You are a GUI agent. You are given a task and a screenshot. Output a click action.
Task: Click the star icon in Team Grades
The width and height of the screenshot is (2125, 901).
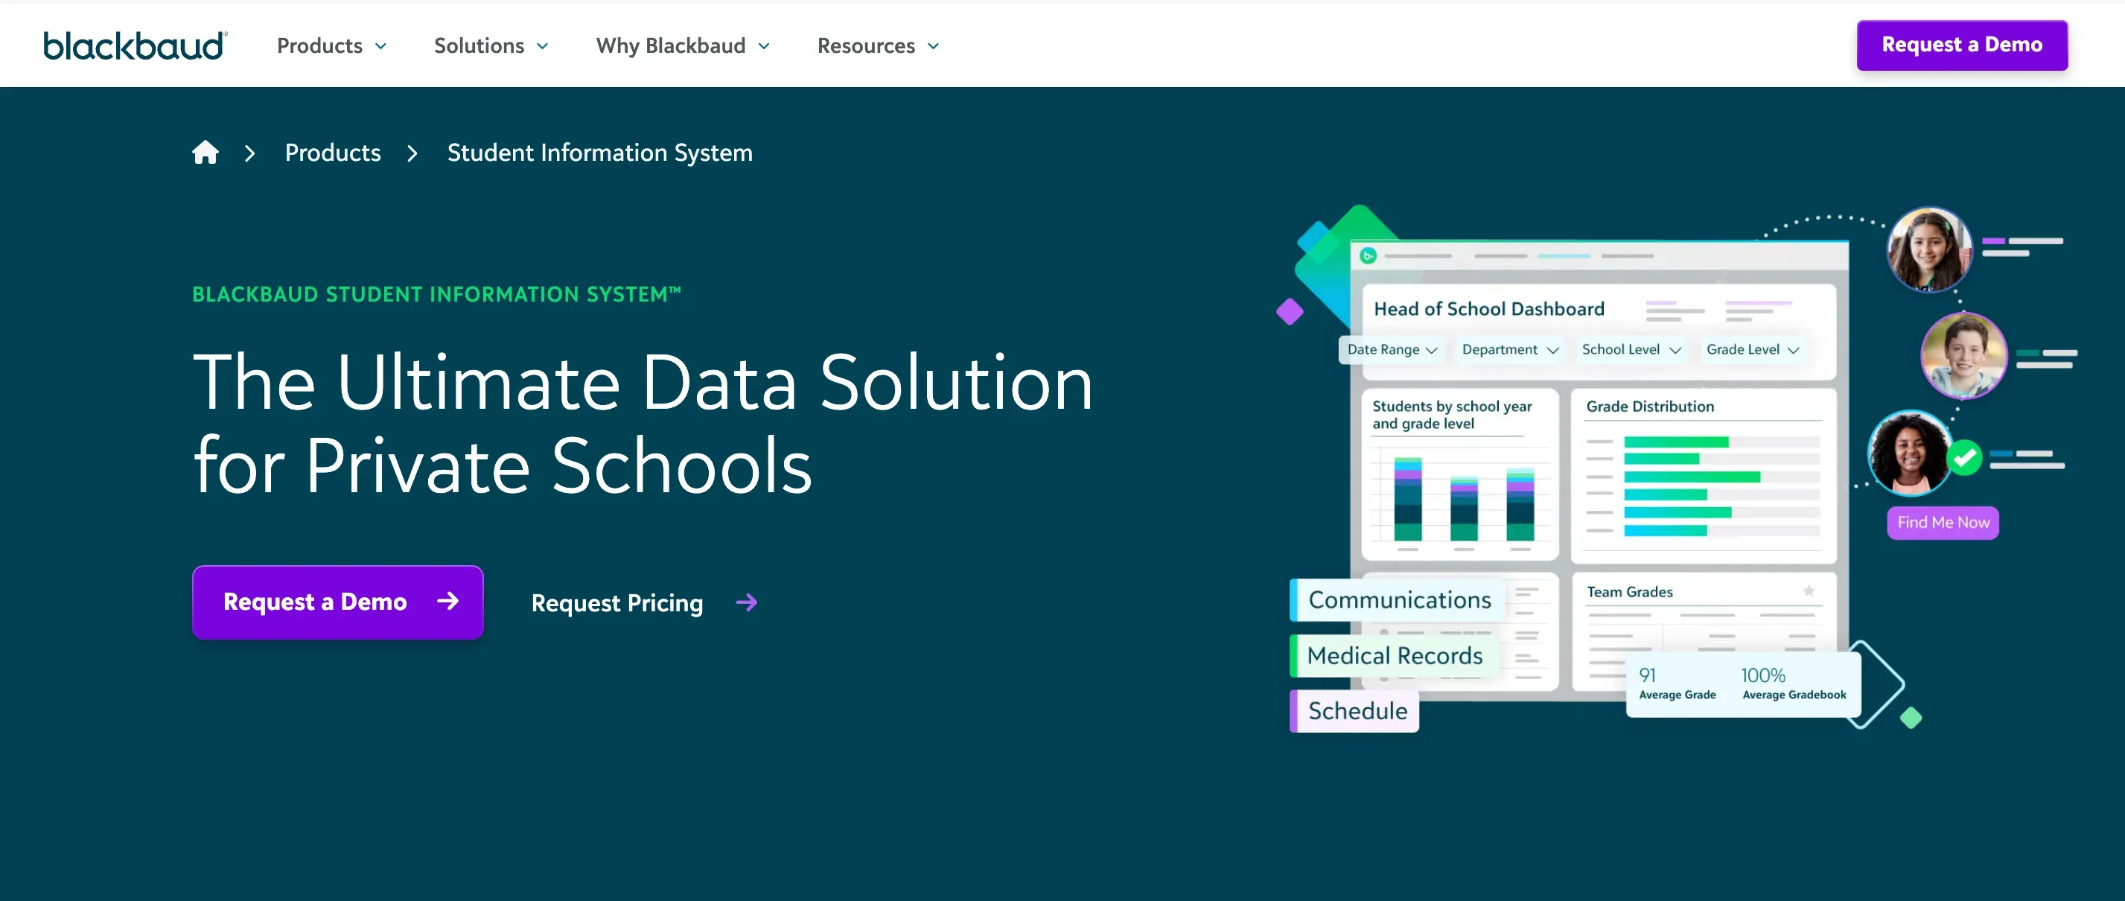[x=1809, y=590]
